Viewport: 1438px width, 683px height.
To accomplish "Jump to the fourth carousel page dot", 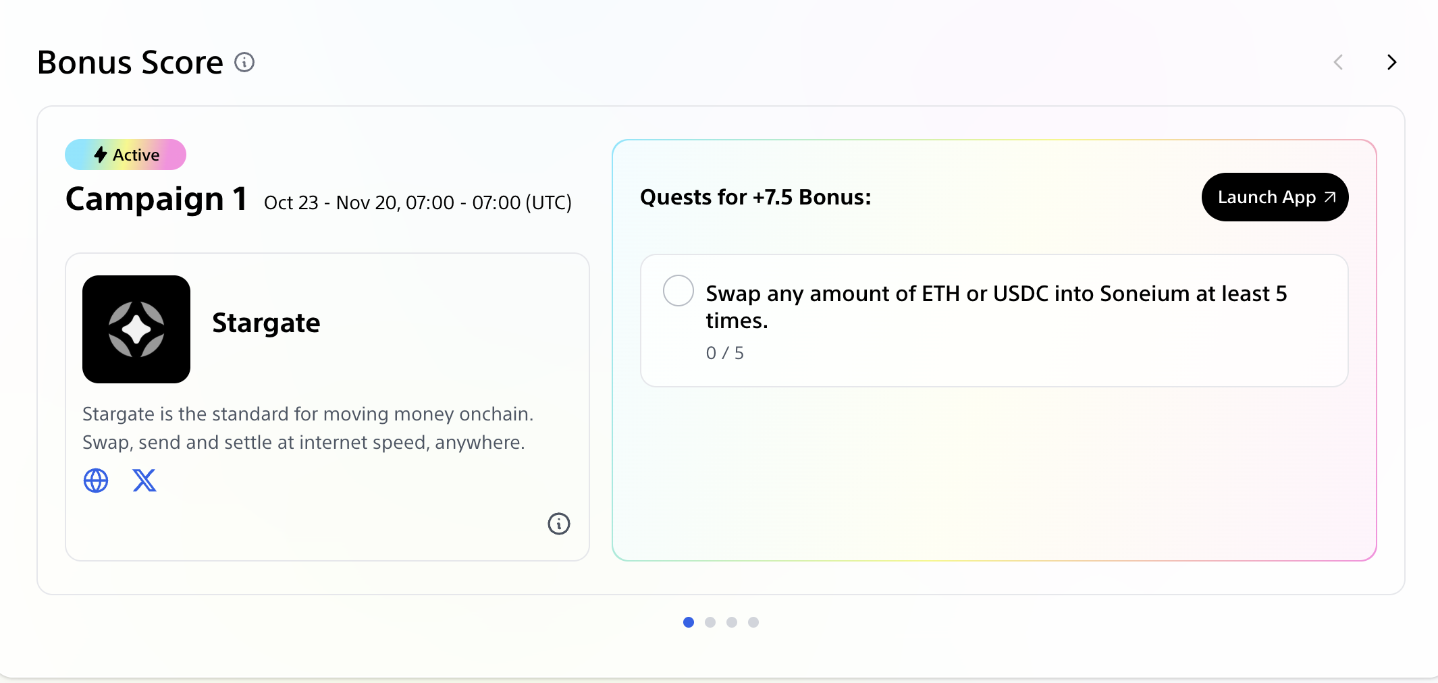I will pos(753,622).
